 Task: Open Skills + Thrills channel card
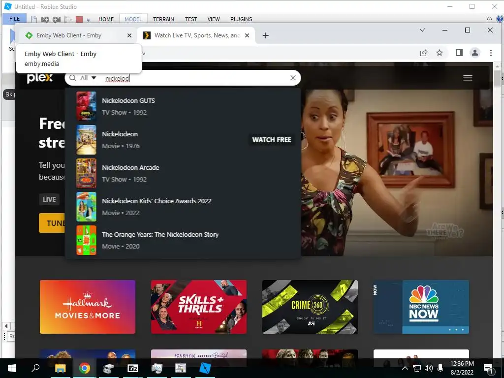[199, 307]
